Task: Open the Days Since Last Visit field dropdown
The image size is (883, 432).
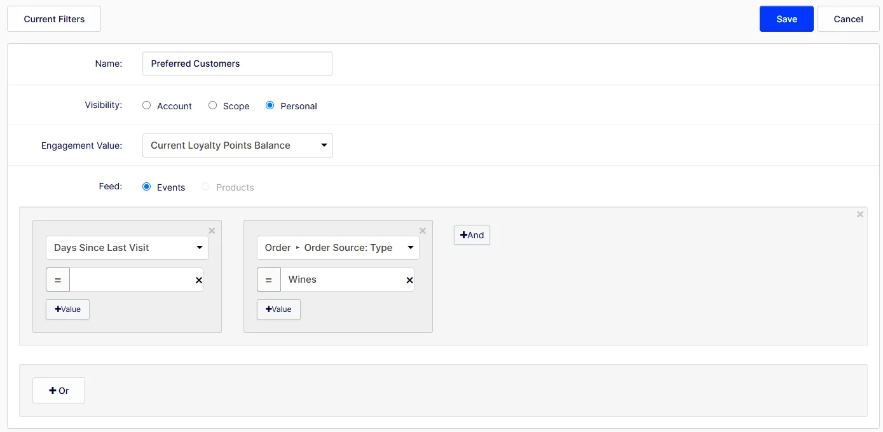Action: pyautogui.click(x=127, y=248)
